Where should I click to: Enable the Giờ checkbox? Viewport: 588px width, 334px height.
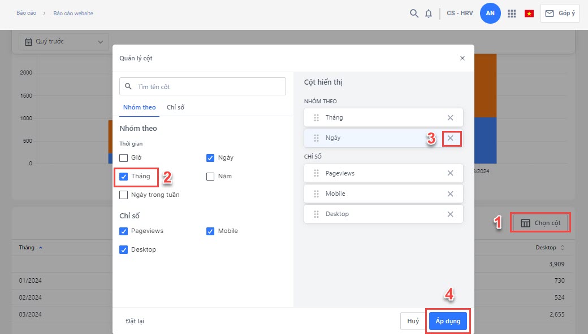(124, 158)
